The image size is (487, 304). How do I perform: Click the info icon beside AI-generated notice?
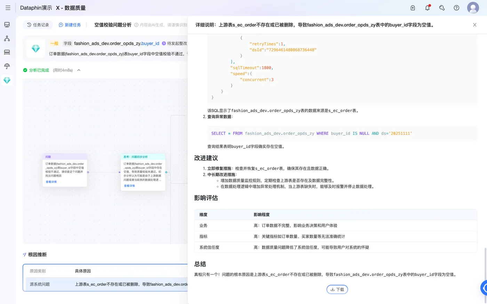pyautogui.click(x=136, y=25)
